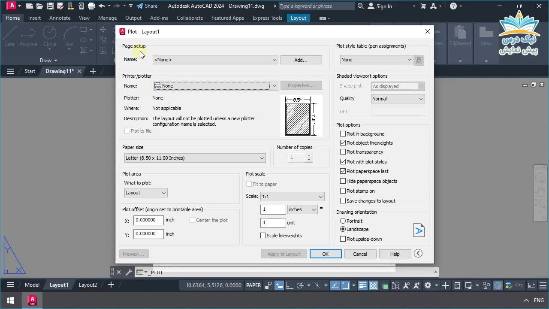This screenshot has height=309, width=549.
Task: Click the Undo arrow in the quick access toolbar
Action: tap(102, 6)
